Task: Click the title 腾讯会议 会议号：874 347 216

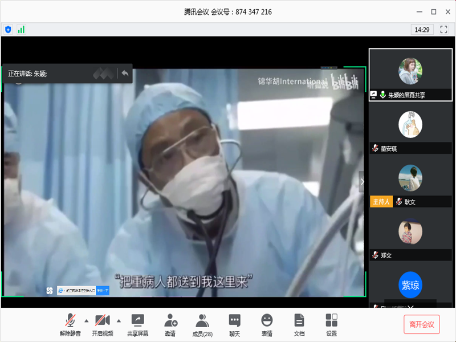Action: pos(227,12)
